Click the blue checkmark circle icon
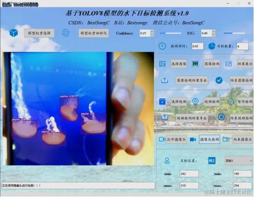 219,80
